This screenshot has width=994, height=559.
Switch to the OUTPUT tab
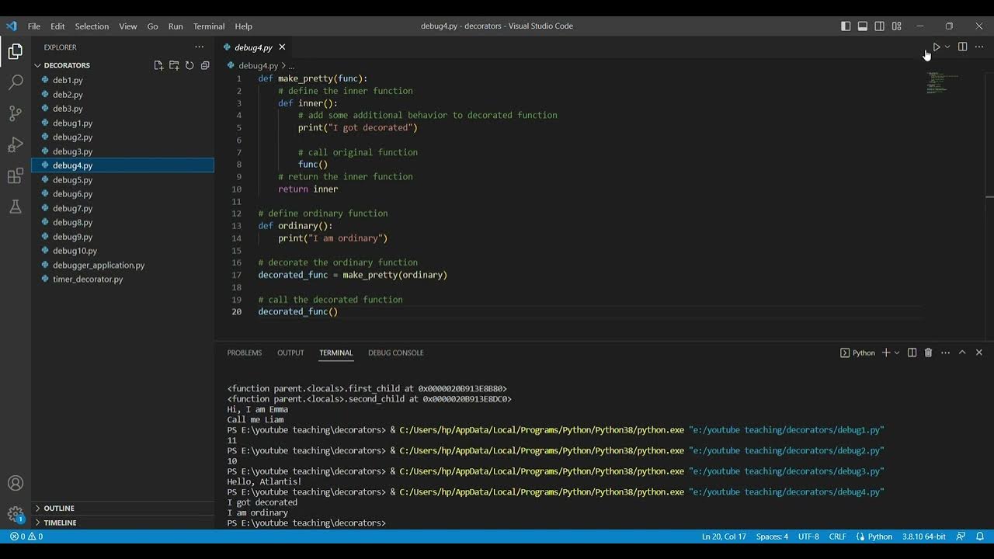(290, 352)
